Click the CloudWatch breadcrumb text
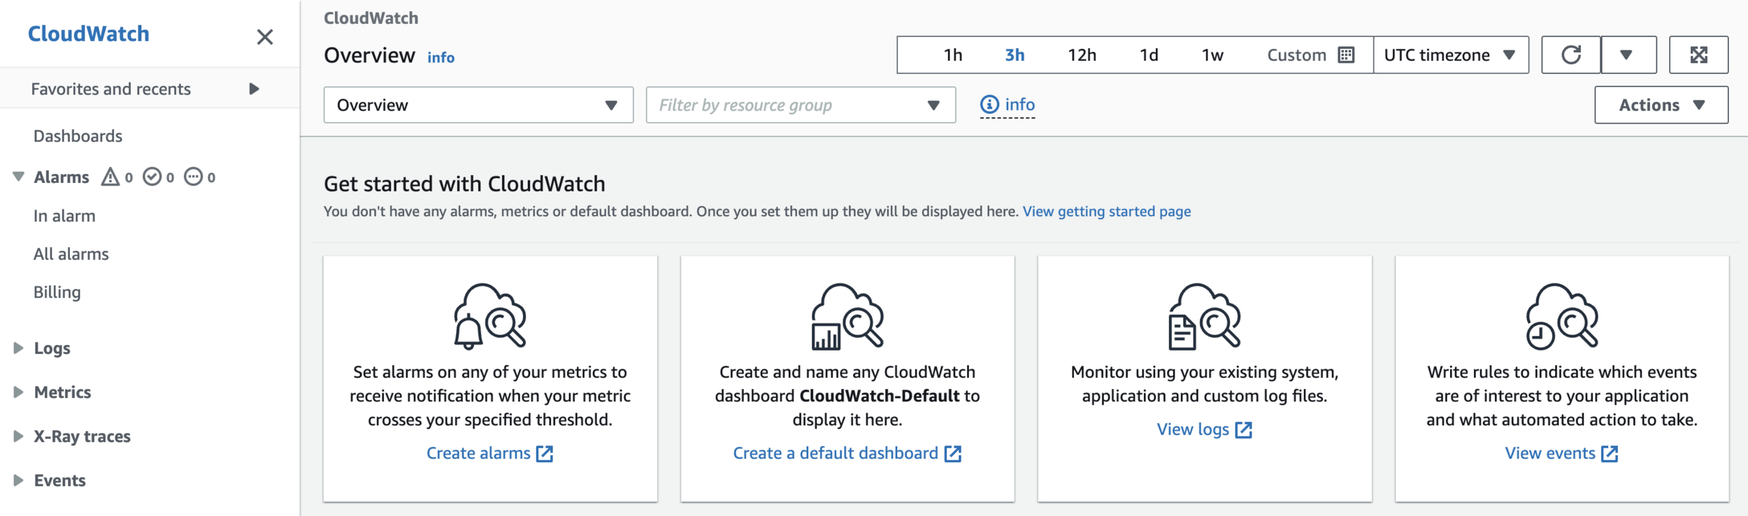The image size is (1748, 516). (371, 18)
